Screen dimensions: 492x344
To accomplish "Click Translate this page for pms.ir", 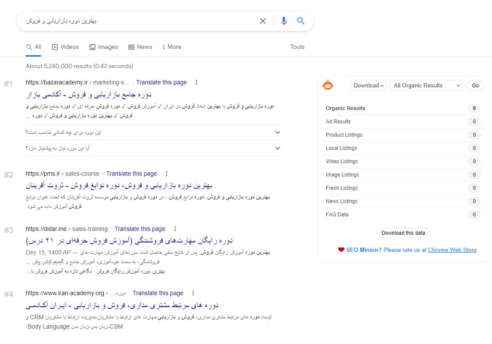I will tap(131, 173).
